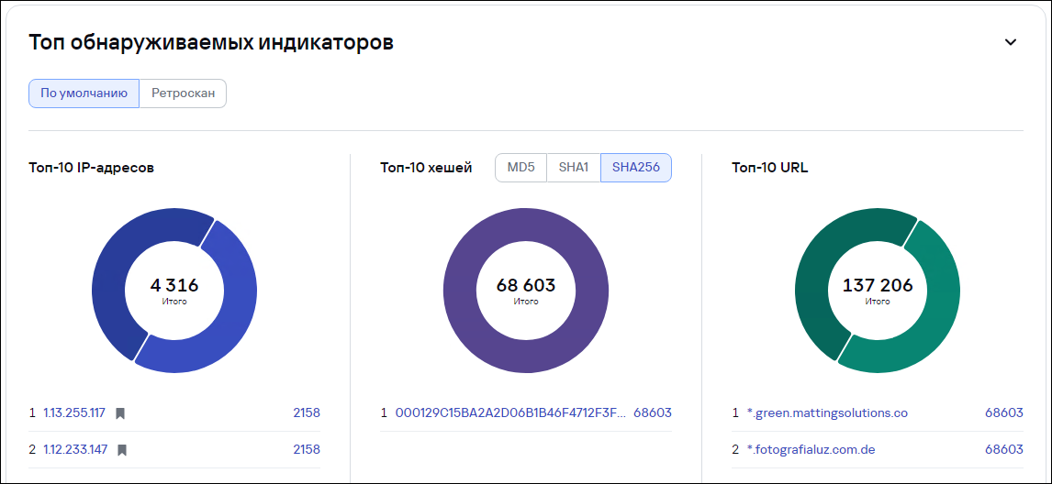The width and height of the screenshot is (1052, 484).
Task: Click count 2158 for 1.13.255.117
Action: point(306,413)
